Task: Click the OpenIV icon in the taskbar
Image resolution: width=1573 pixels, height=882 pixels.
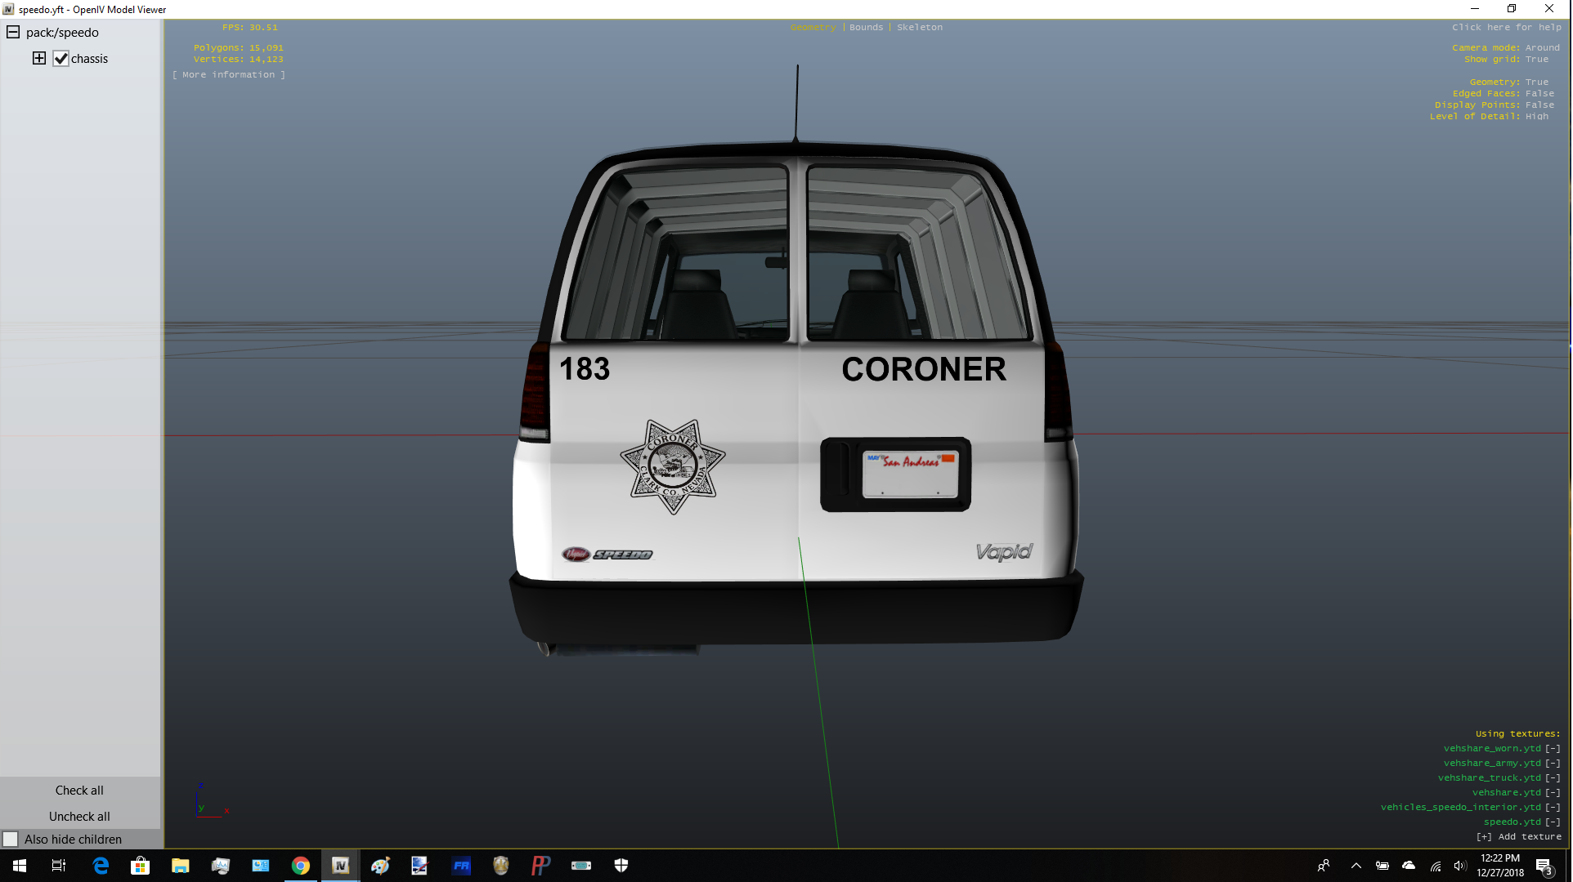Action: [340, 866]
